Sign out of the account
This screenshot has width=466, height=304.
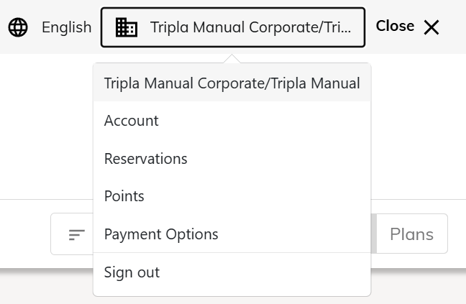(x=132, y=272)
